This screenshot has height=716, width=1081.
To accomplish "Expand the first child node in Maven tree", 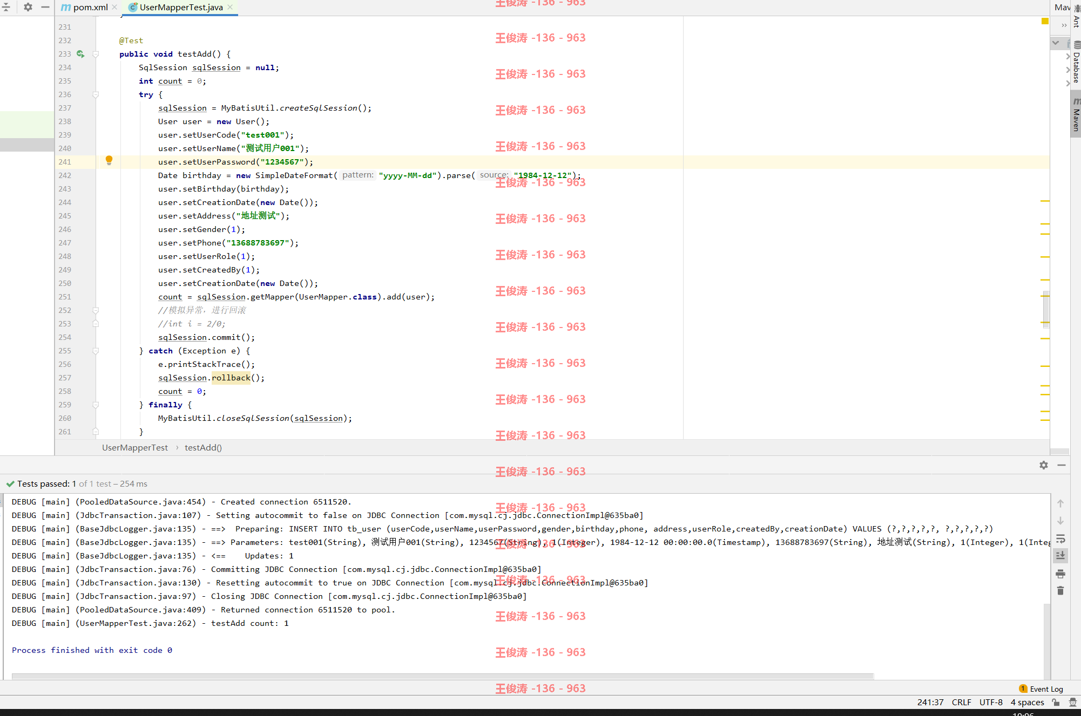I will click(x=1068, y=56).
